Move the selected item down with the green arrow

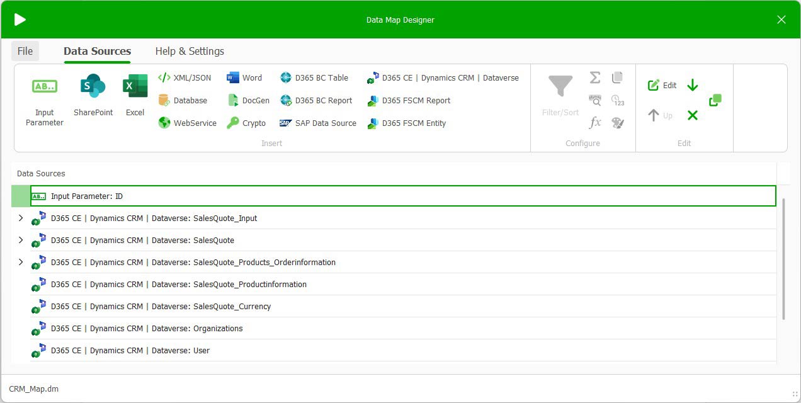pos(691,84)
